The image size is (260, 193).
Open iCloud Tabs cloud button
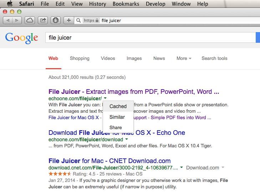pos(30,21)
